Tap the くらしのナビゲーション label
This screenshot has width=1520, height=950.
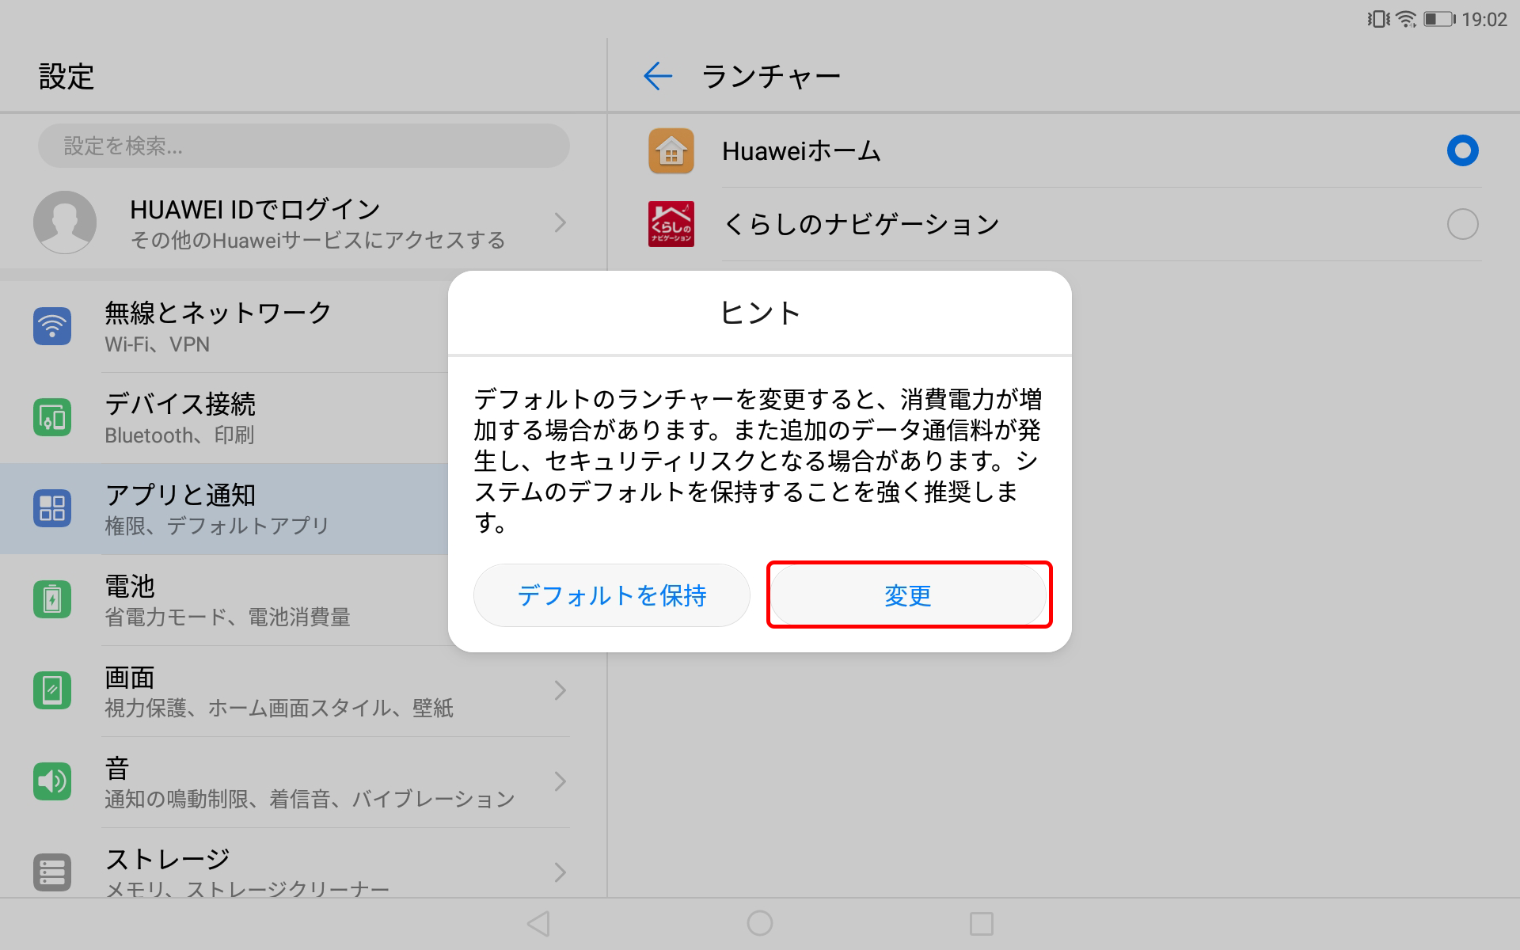(x=861, y=224)
